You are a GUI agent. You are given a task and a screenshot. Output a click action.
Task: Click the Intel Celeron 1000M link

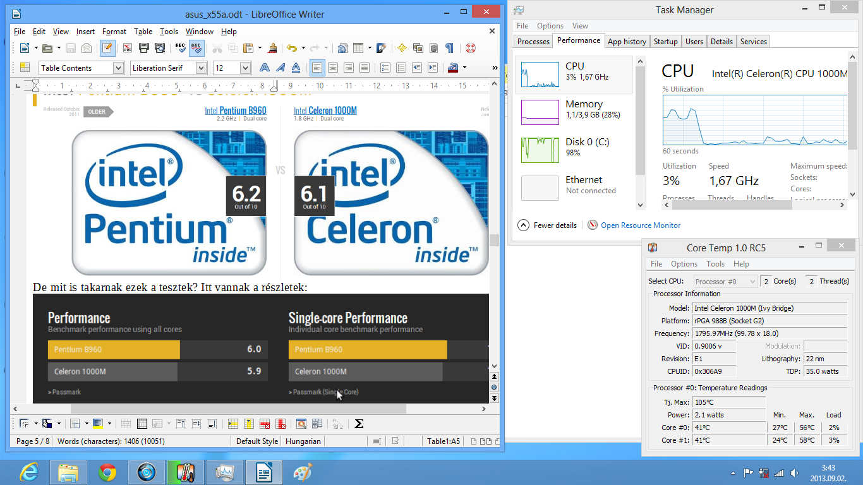[x=325, y=111]
